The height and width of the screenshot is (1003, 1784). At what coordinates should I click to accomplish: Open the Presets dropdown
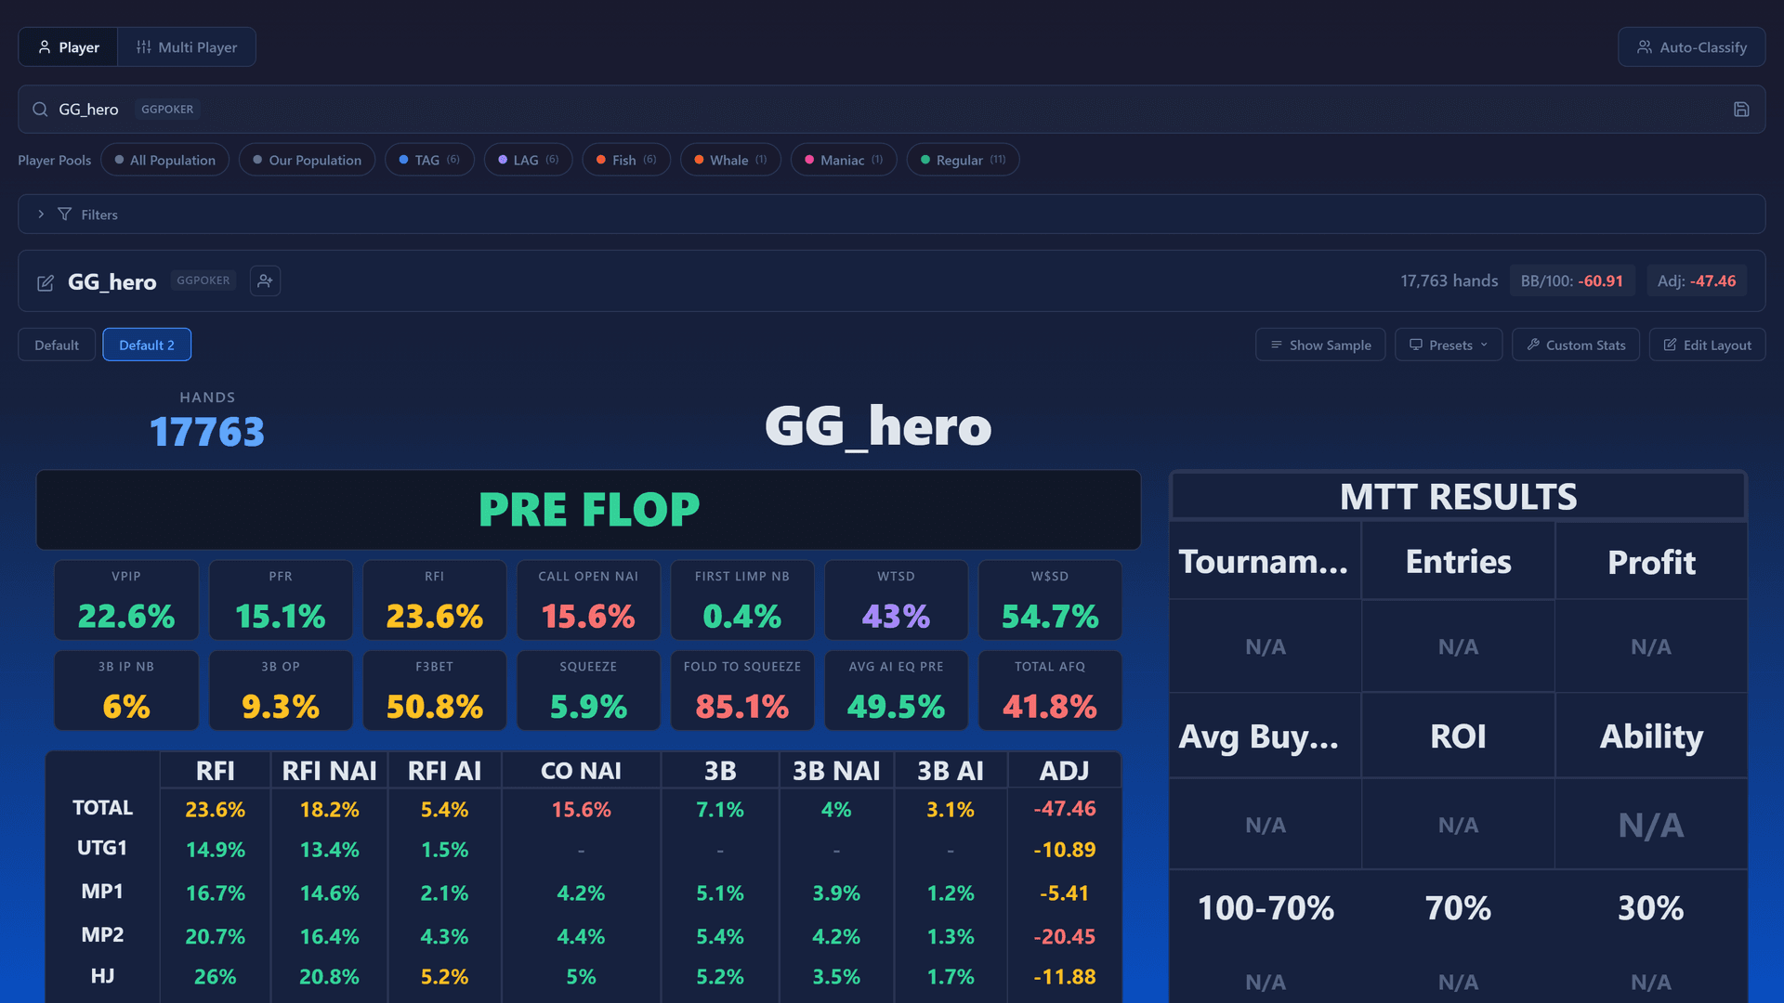tap(1449, 345)
